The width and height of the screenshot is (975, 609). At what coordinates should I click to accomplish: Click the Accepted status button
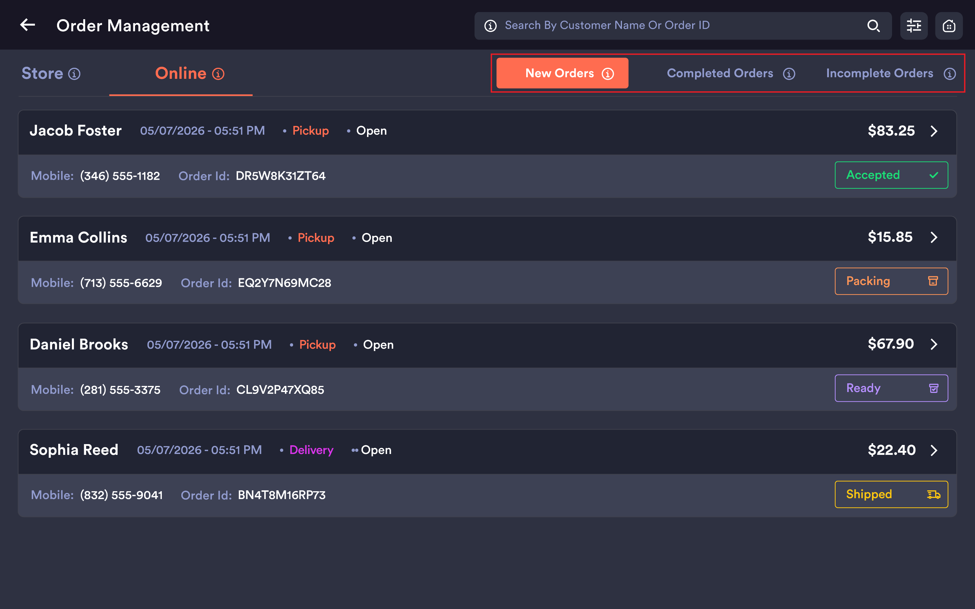891,175
